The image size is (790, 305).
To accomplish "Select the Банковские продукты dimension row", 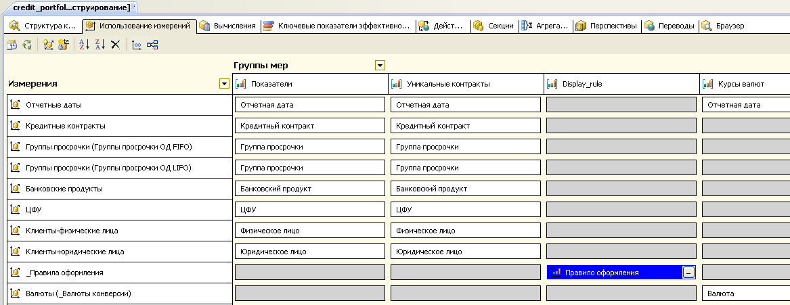I will (x=120, y=189).
